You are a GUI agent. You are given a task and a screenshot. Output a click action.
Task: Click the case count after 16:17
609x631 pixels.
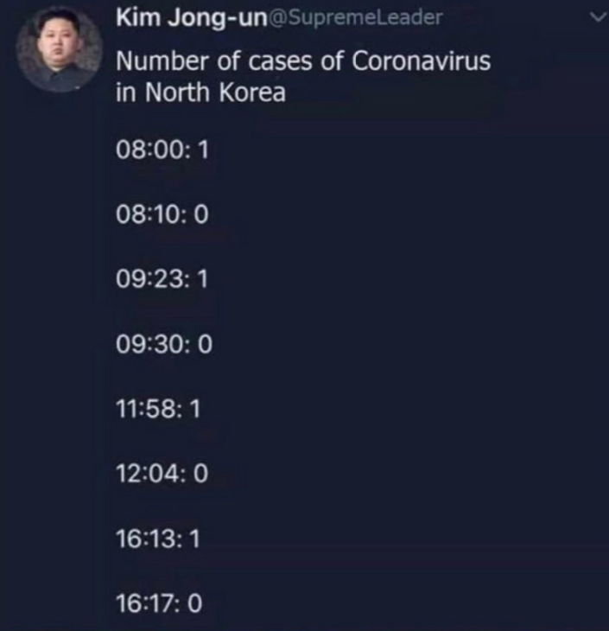[194, 603]
